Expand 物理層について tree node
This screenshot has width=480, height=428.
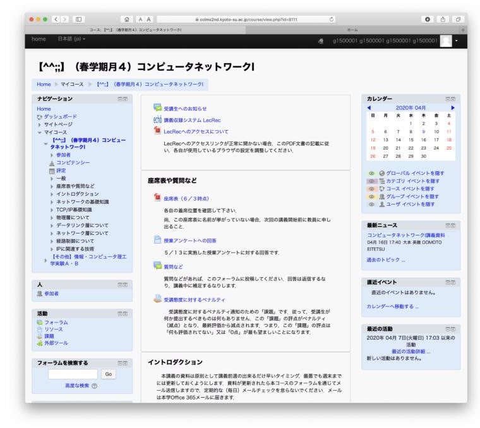52,218
